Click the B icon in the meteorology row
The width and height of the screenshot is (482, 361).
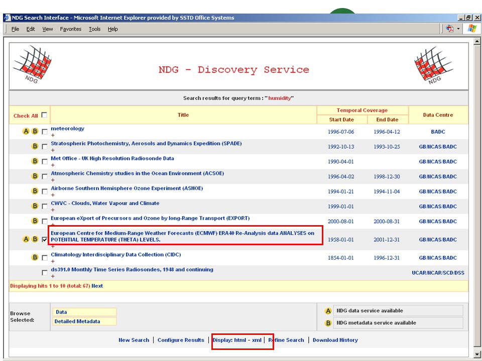tap(35, 131)
